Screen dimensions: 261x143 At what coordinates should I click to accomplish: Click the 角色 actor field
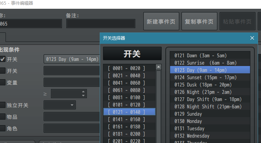(x=72, y=128)
